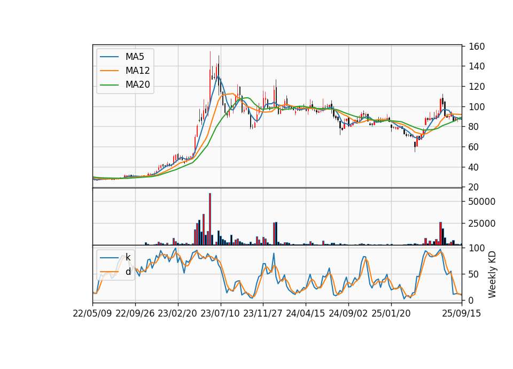Click the k legend label in KD panel
This screenshot has width=513, height=369.
128,257
